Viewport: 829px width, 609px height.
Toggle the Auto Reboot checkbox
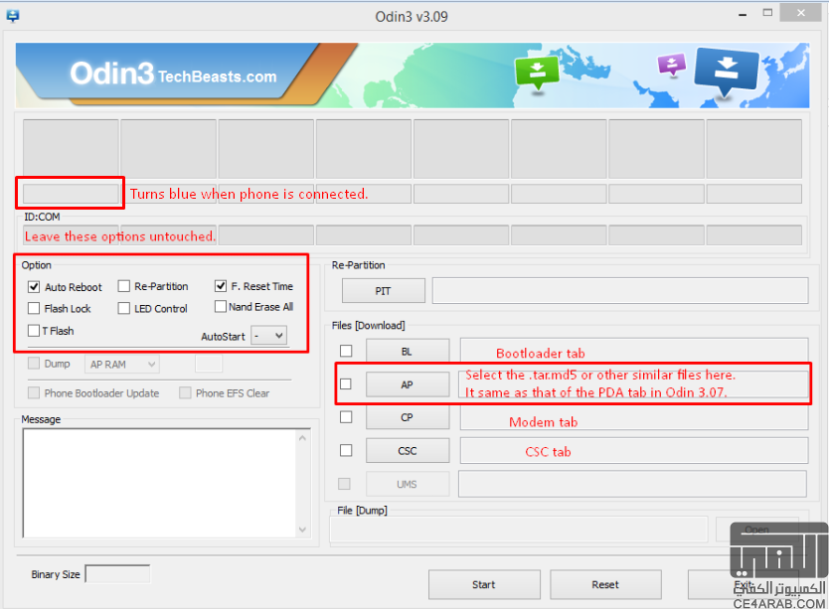tap(34, 286)
